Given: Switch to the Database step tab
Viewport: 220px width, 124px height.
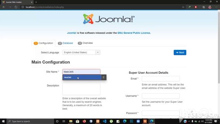Looking at the screenshot, I should 65,43.
